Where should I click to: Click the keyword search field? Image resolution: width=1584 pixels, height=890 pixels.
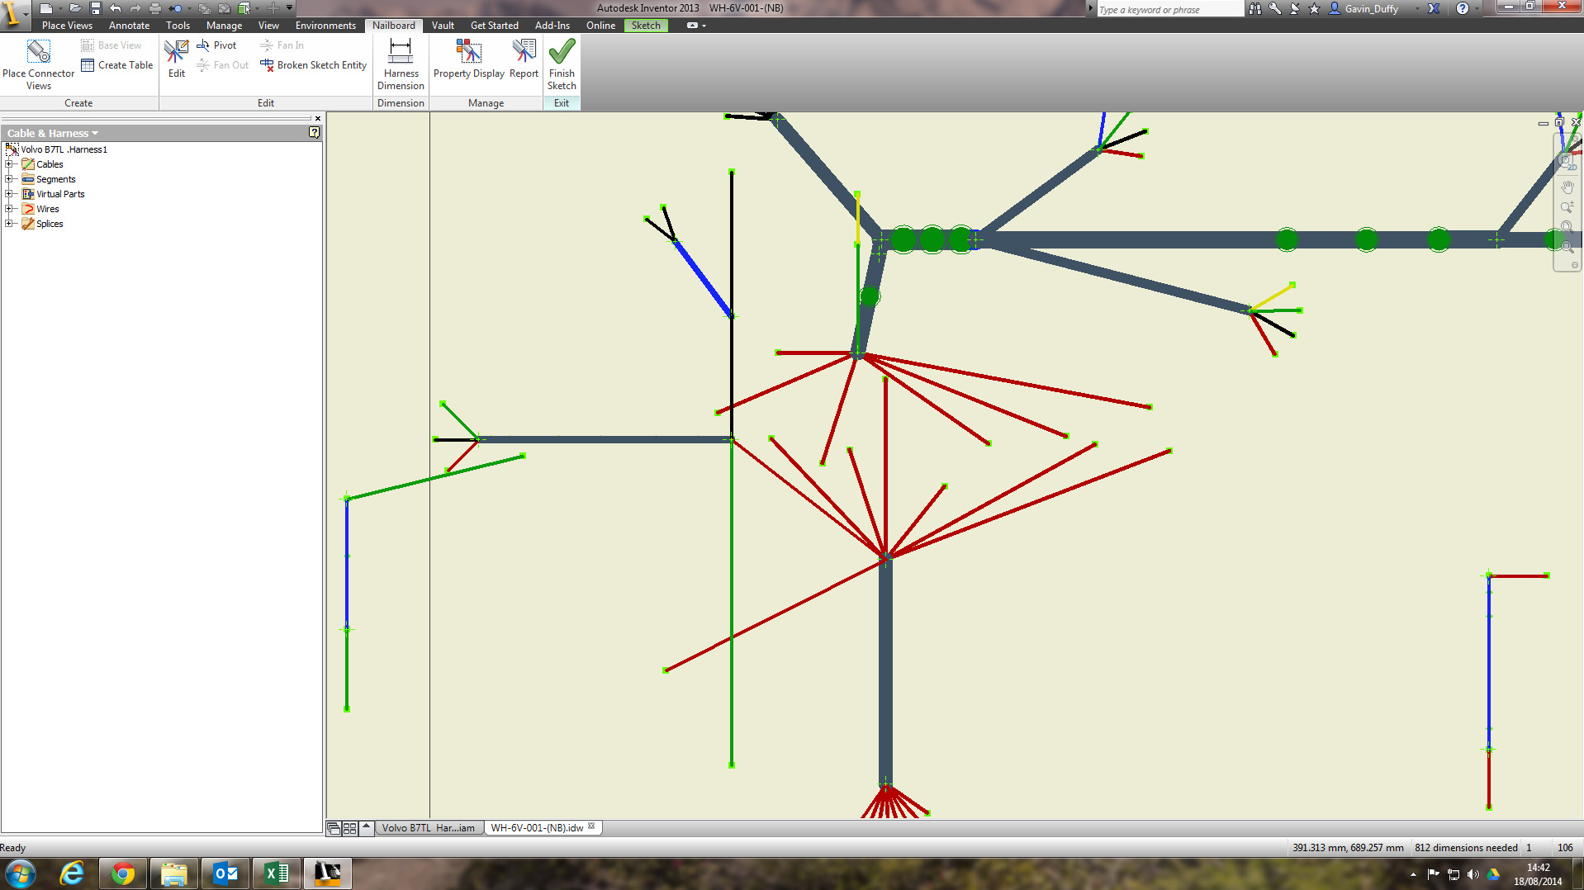1169,9
